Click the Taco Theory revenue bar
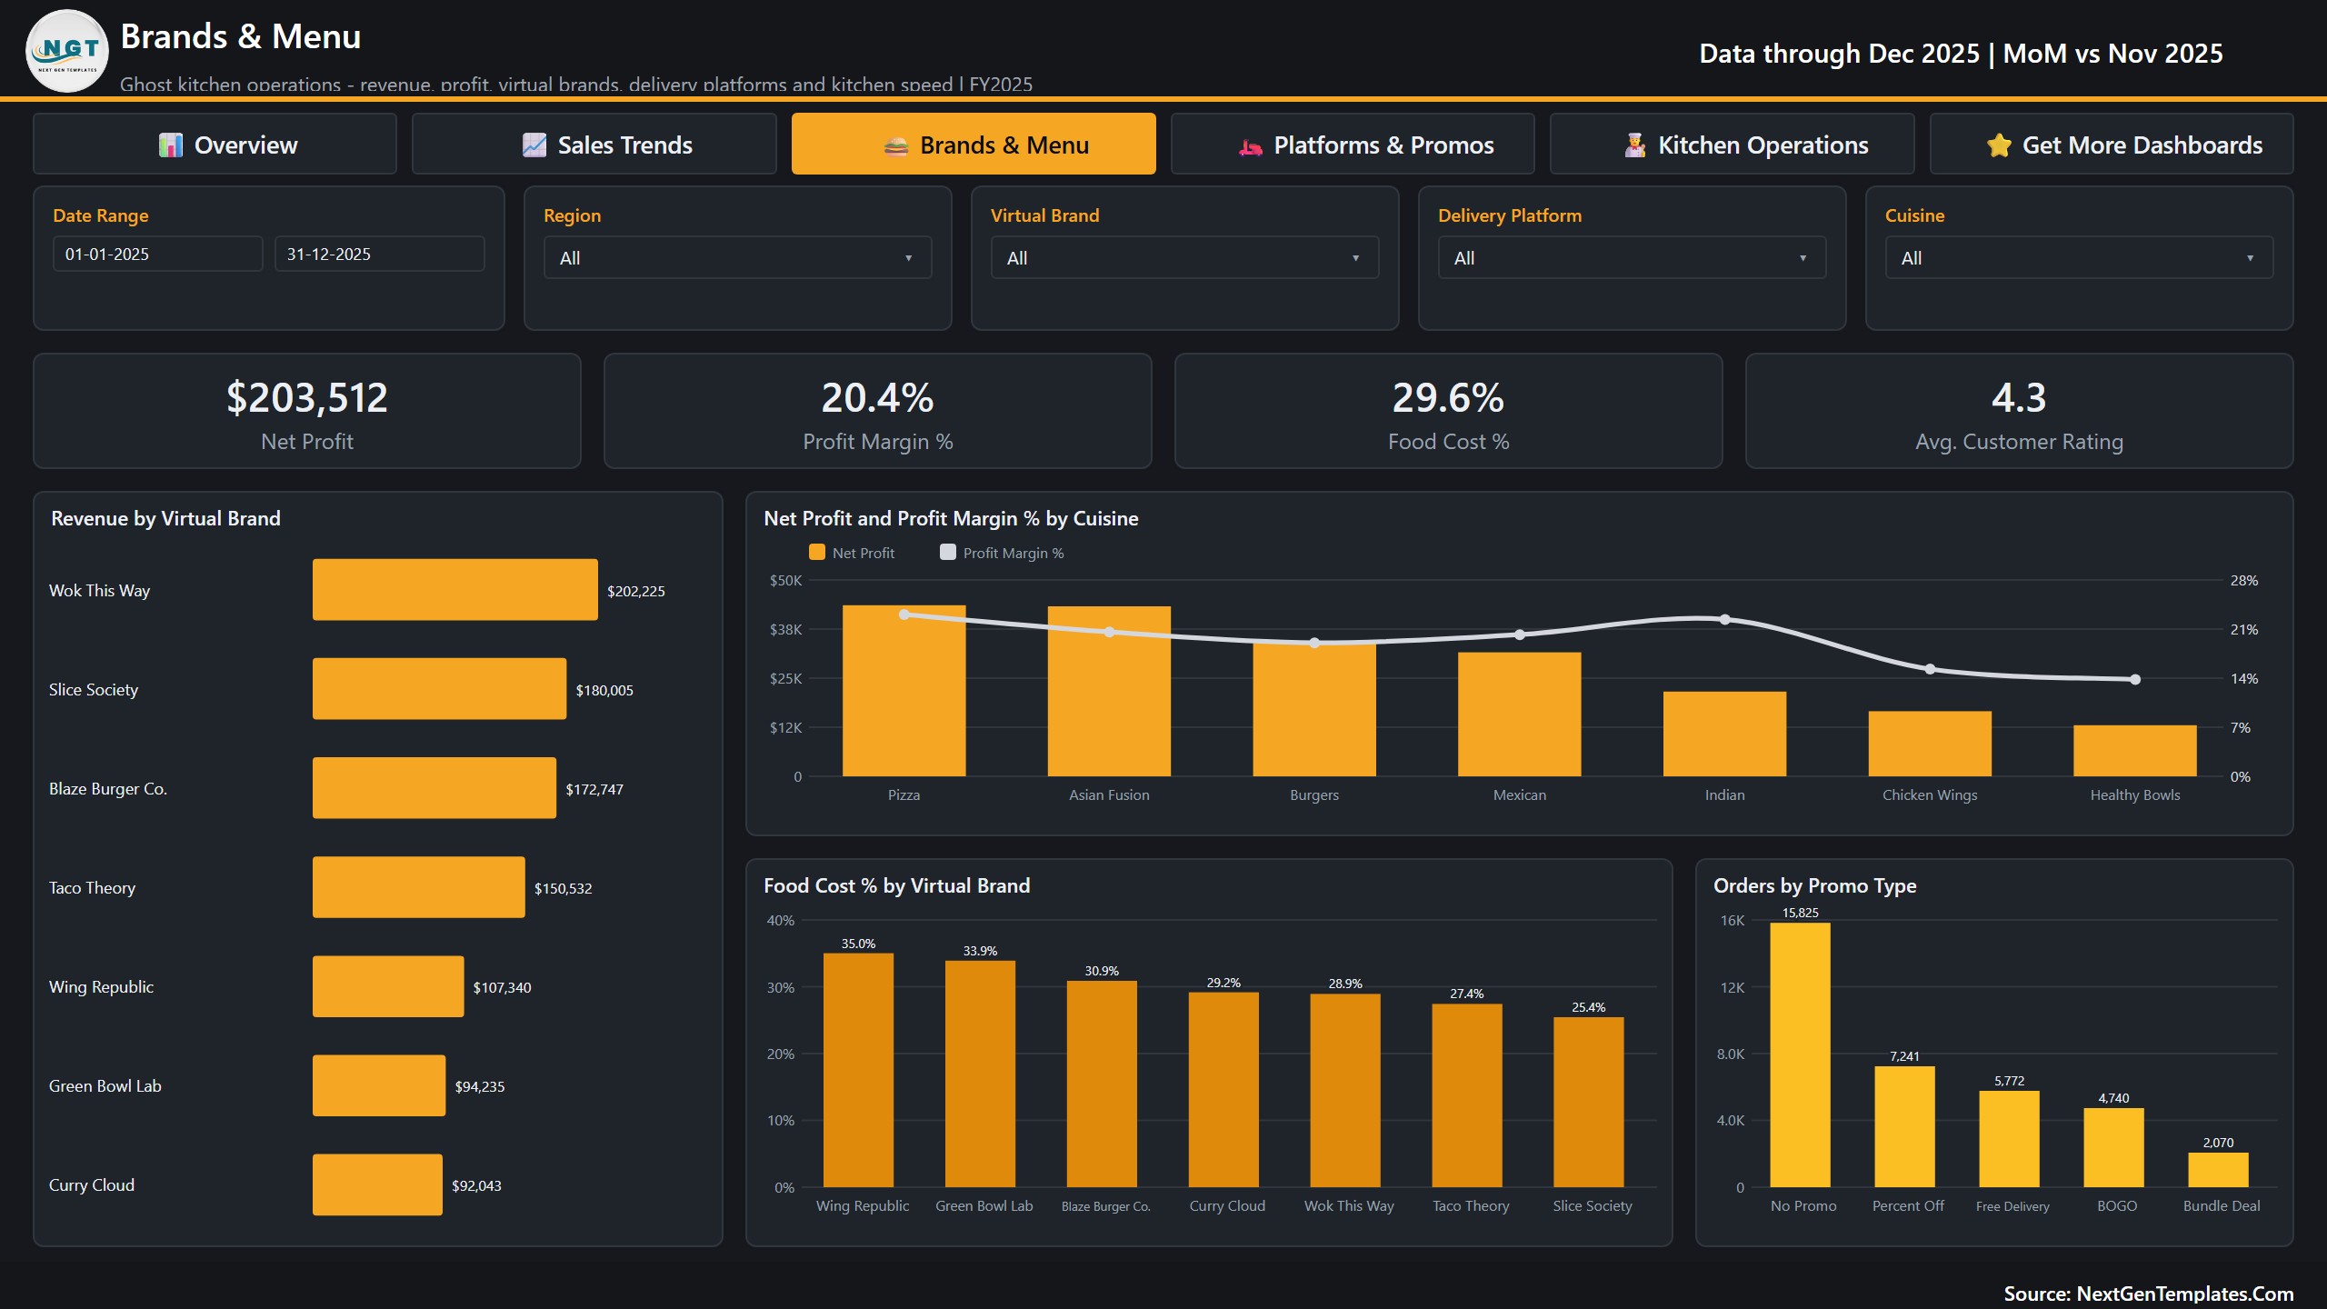This screenshot has width=2327, height=1309. [419, 887]
